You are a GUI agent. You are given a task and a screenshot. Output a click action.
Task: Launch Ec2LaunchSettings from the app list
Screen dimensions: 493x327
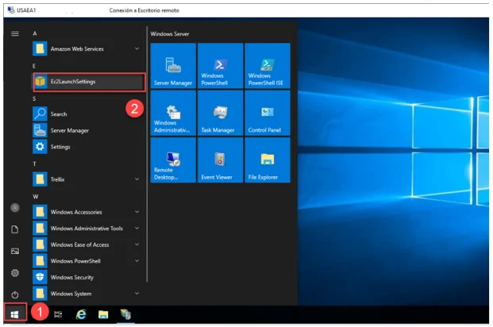click(89, 82)
